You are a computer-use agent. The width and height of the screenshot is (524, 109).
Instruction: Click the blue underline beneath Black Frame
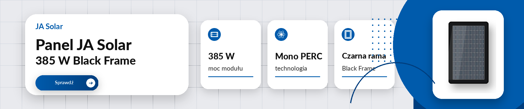364,77
